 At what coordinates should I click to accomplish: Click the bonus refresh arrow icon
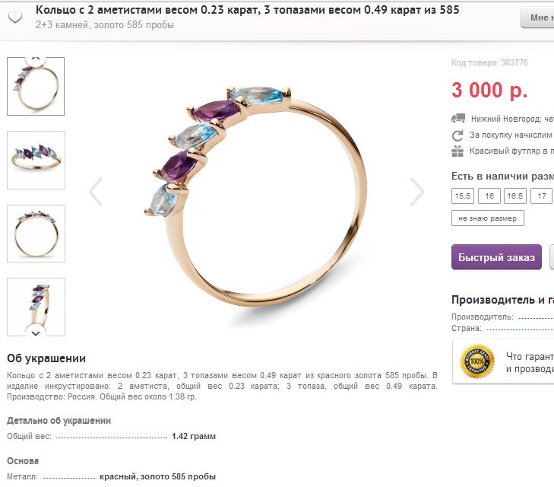tap(457, 135)
